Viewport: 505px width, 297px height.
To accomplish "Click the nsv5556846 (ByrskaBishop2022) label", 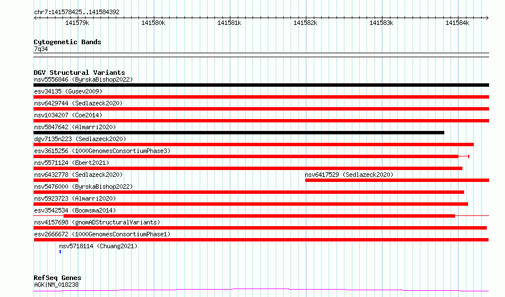I will pos(83,79).
